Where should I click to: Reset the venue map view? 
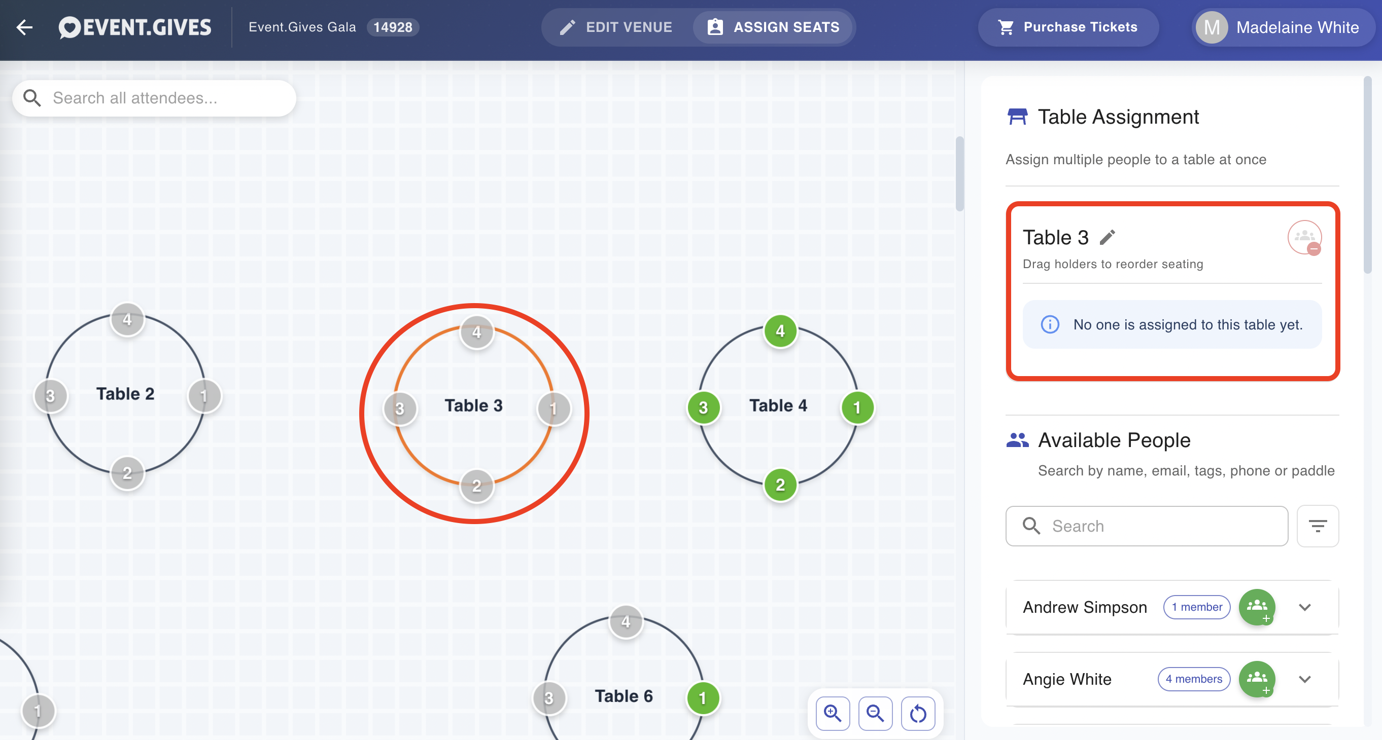918,713
